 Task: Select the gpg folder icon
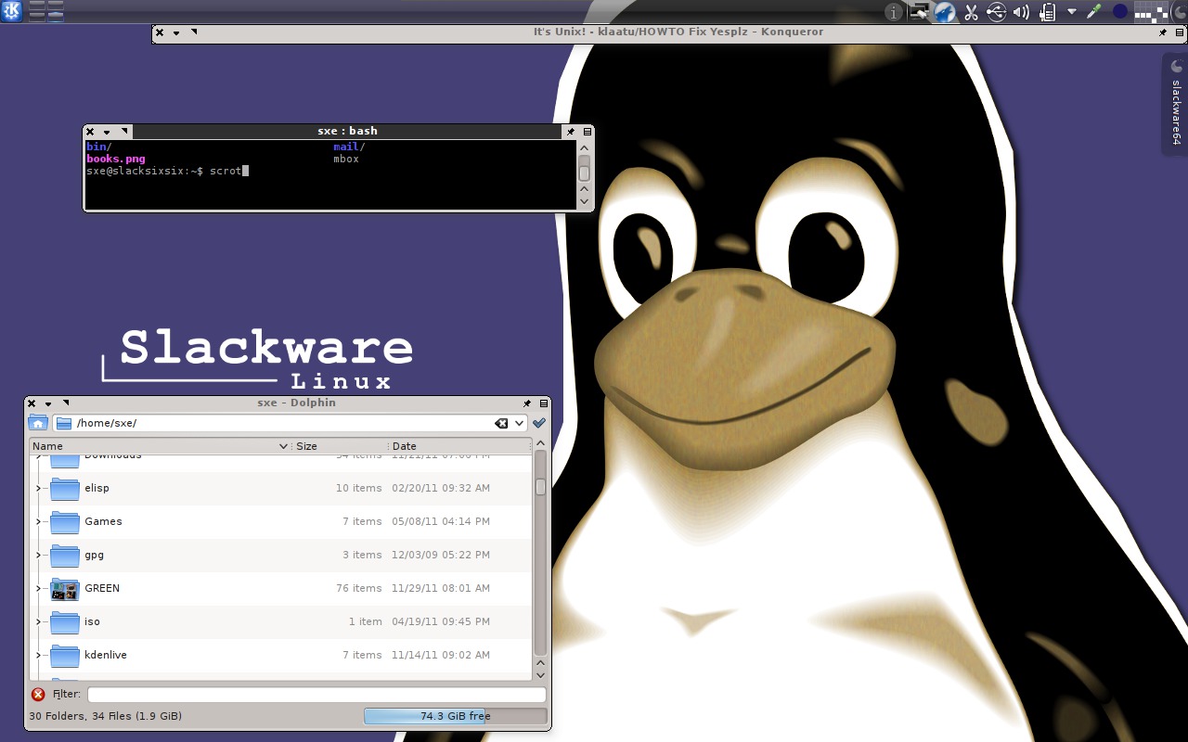coord(65,555)
